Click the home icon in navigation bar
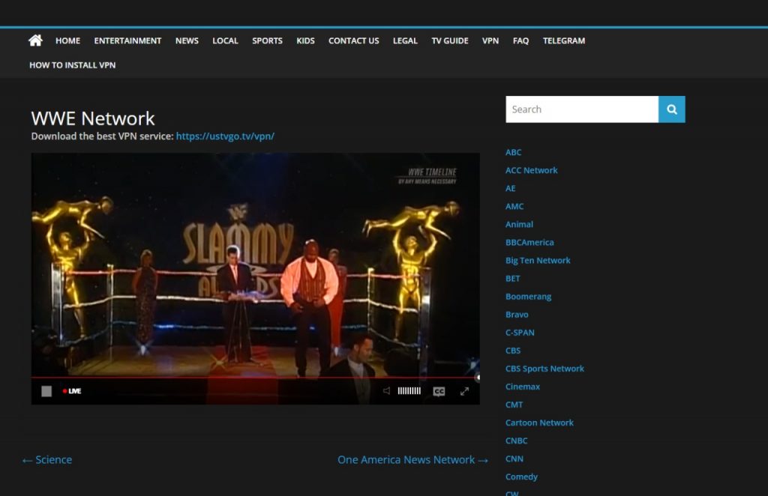The image size is (768, 496). 35,40
